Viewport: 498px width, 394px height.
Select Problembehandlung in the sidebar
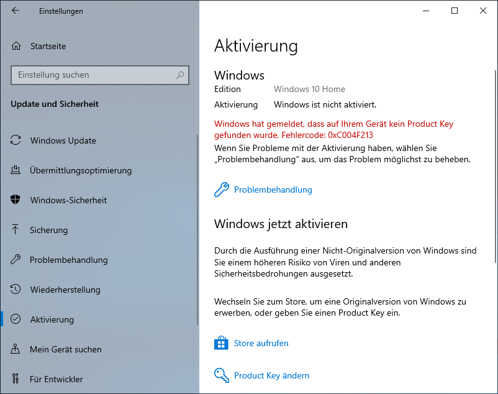click(68, 260)
